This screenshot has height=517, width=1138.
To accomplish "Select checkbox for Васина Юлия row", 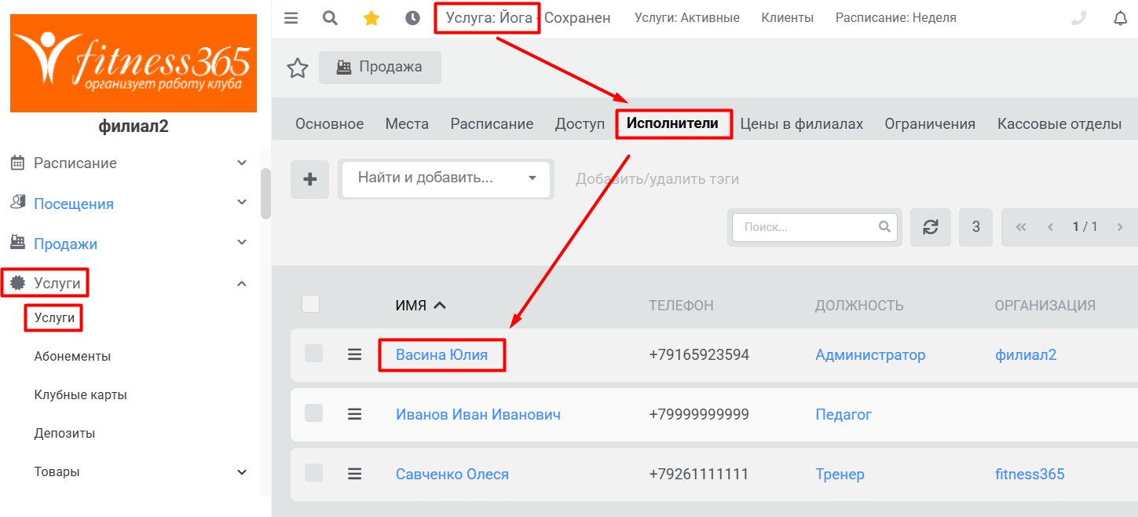I will [314, 354].
